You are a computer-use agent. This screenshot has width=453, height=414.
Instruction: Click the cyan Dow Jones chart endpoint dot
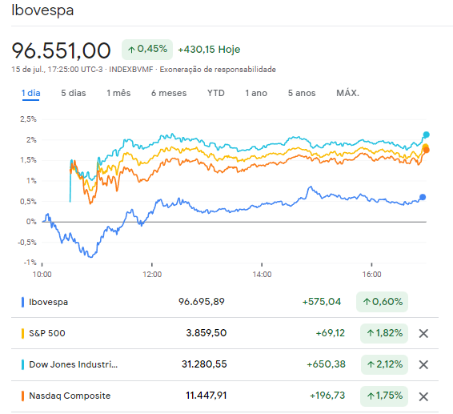[x=426, y=135]
